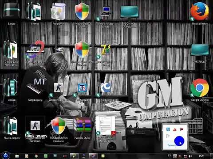
Task: Click the taskbar clock showing 15:51
Action: [x=201, y=156]
